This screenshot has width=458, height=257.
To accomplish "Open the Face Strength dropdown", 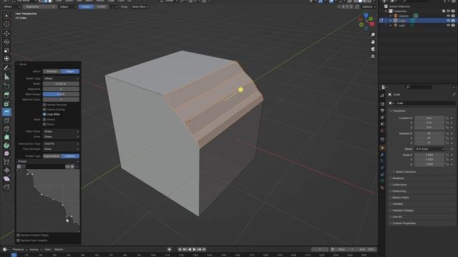I will 61,149.
